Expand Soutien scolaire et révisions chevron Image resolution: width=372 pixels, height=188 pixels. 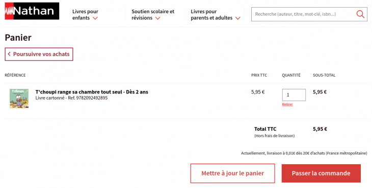click(158, 18)
